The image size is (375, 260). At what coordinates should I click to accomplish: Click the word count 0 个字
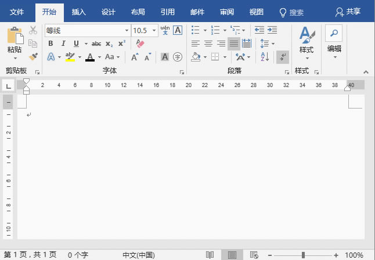78,255
